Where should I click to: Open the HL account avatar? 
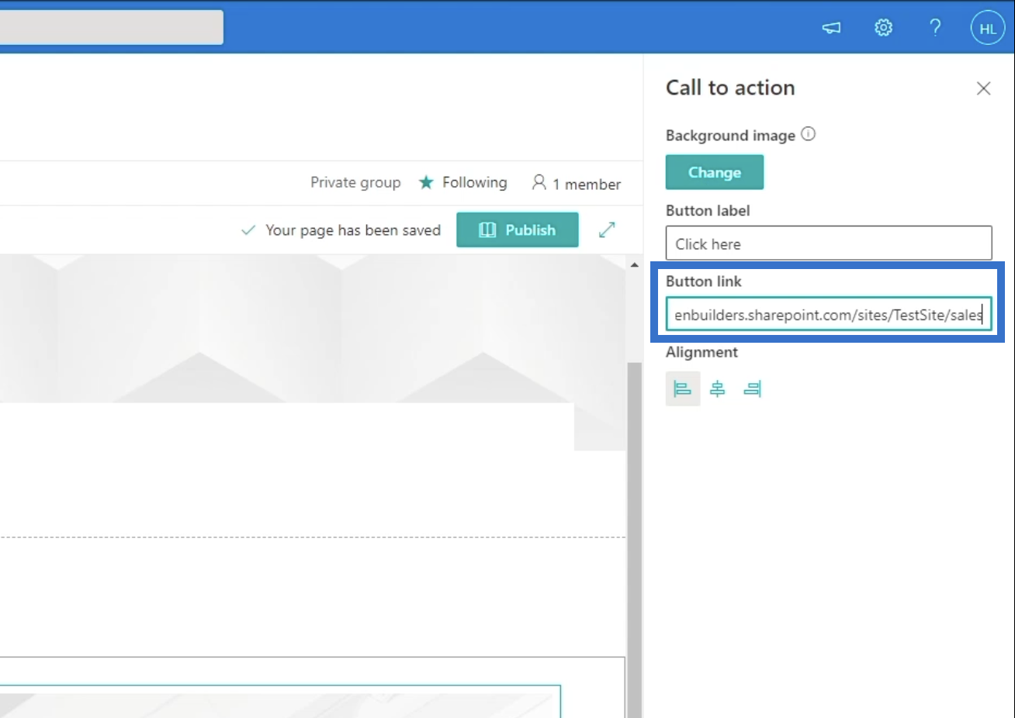pos(988,29)
